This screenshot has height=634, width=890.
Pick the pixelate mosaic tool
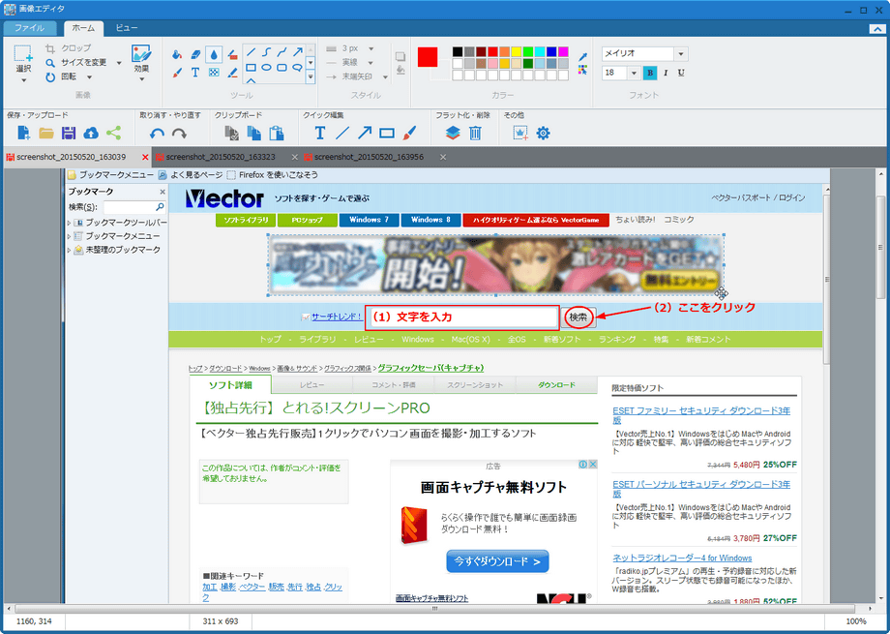[214, 73]
